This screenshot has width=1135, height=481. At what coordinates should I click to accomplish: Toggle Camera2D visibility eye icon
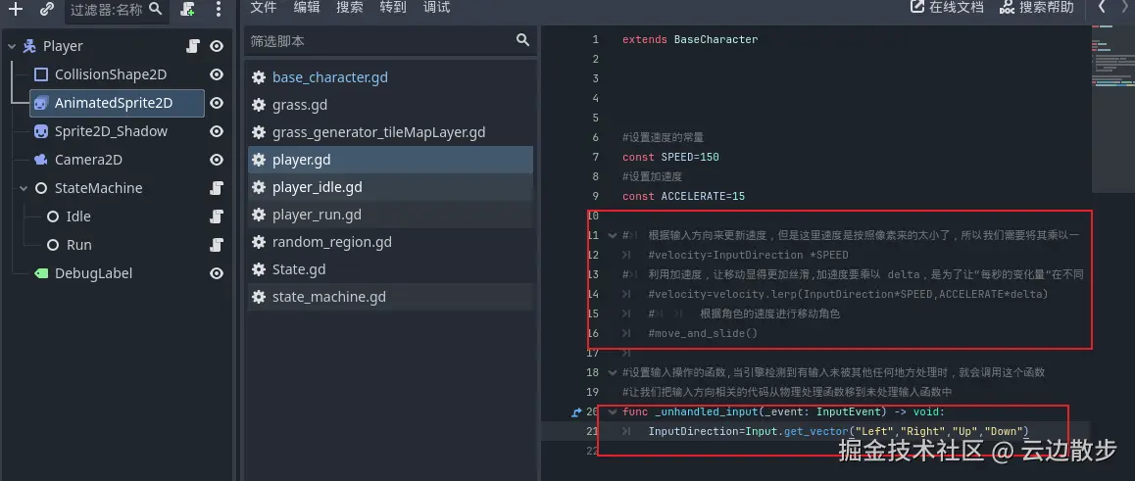coord(217,160)
